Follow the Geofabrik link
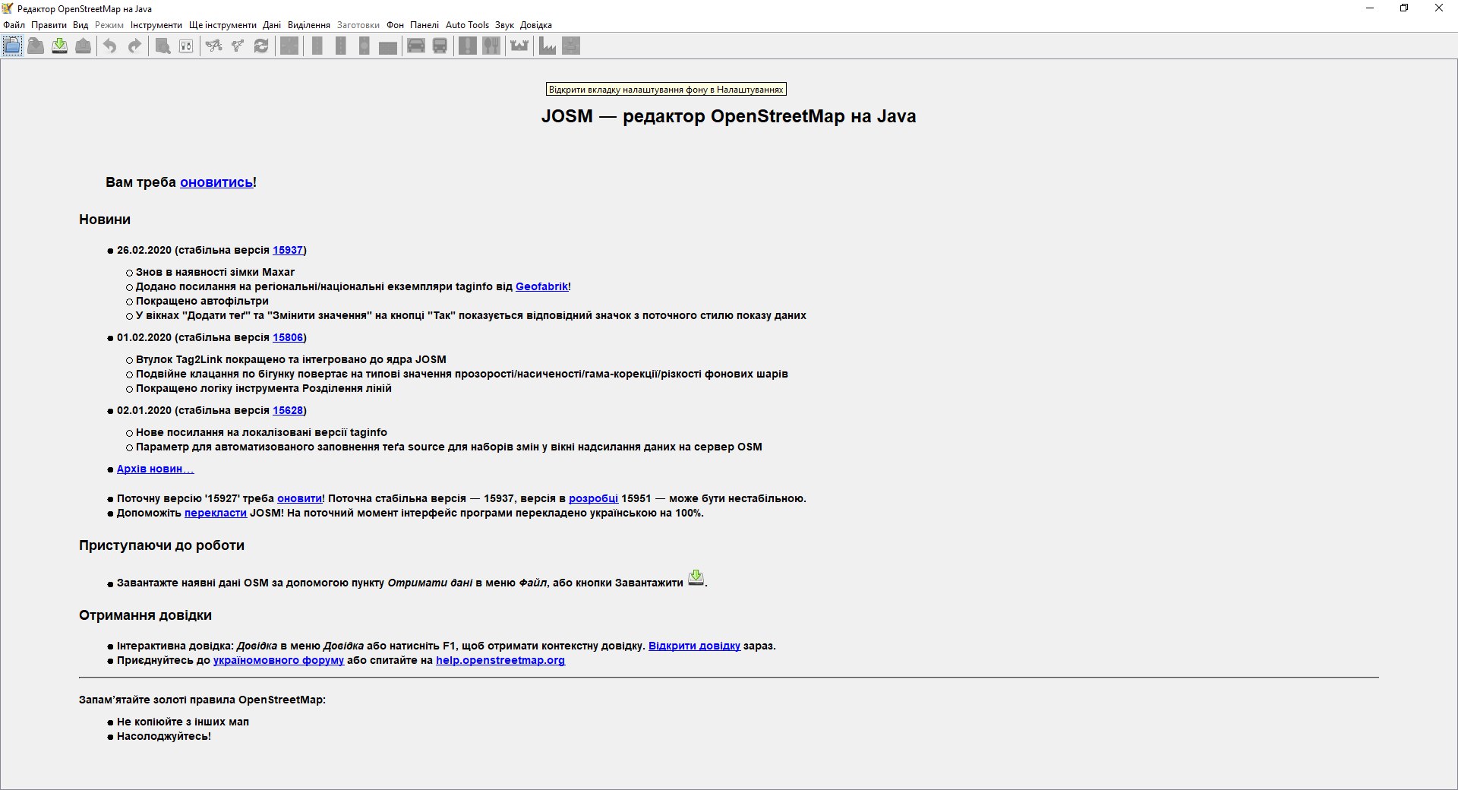Viewport: 1458px width, 790px height. click(541, 286)
